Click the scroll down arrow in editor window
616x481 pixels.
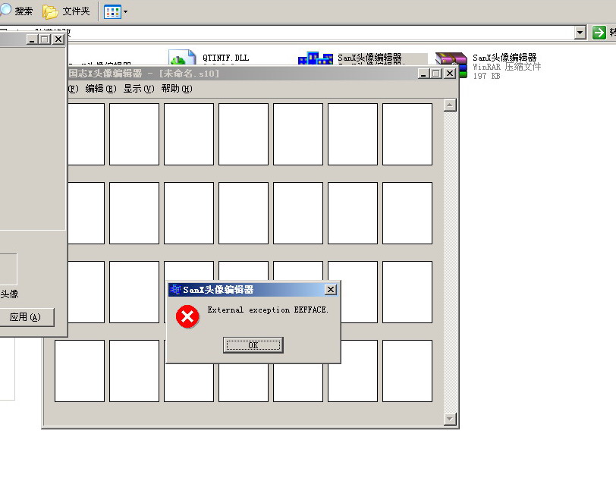point(450,419)
